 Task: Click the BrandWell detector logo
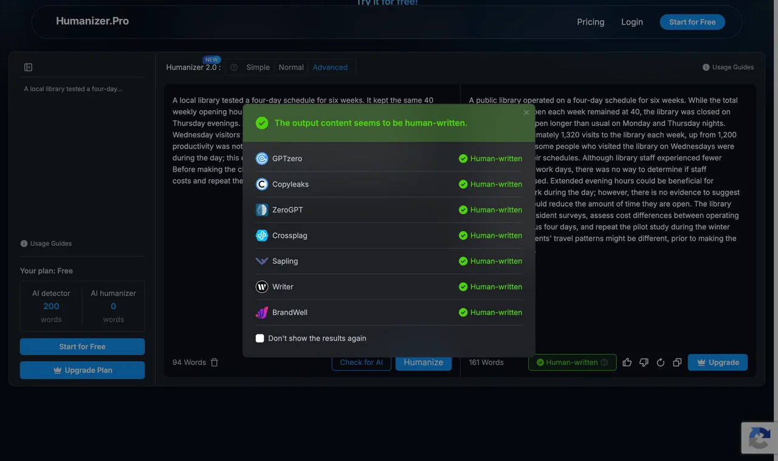click(x=262, y=313)
